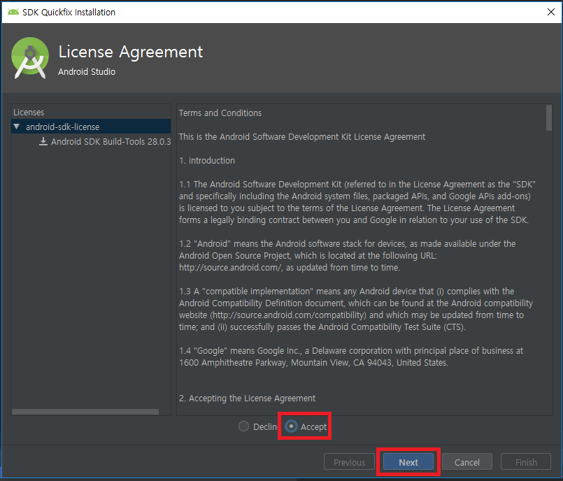Click the Android Studio logo icon
Viewport: 563px width, 481px height.
click(30, 58)
